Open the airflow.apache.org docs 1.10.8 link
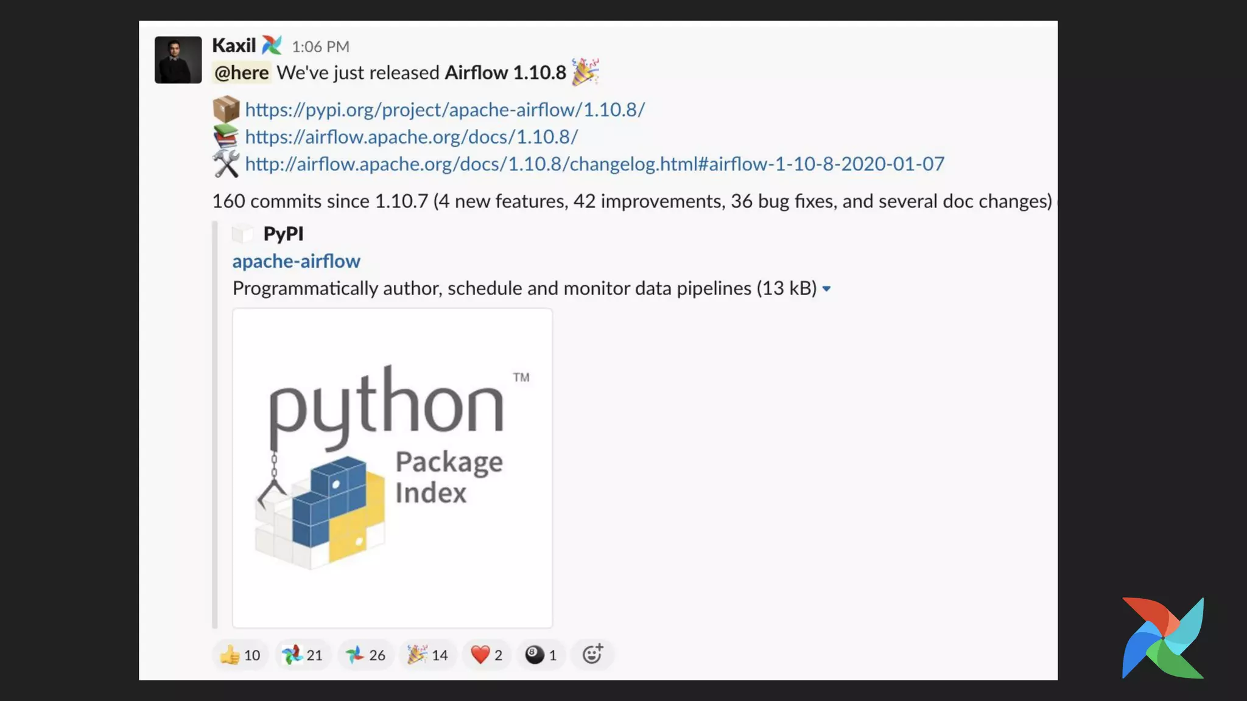The height and width of the screenshot is (701, 1247). click(411, 137)
